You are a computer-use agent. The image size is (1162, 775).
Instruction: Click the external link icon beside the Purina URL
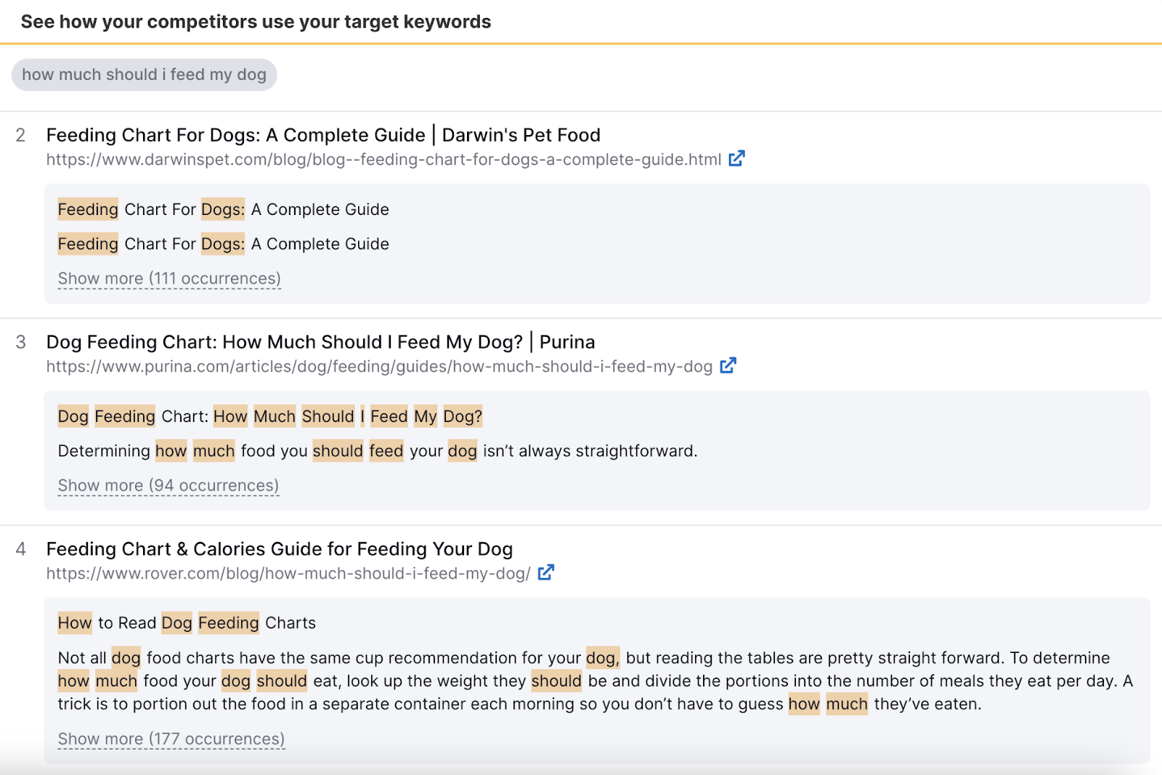click(x=728, y=366)
